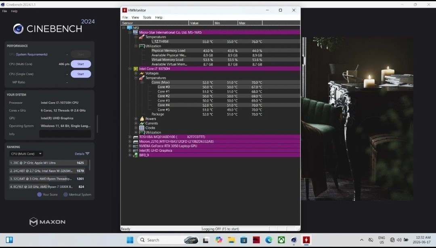Image resolution: width=436 pixels, height=248 pixels.
Task: Click the Currents waveform icon
Action: click(x=142, y=123)
